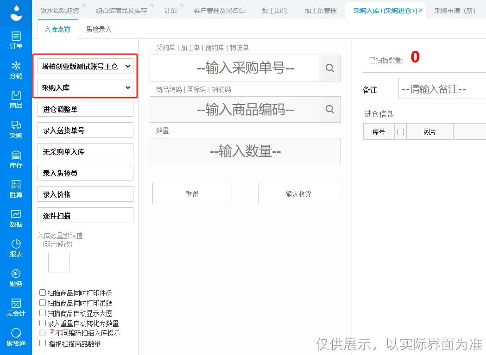Click the 进仓调整单 button
This screenshot has width=486, height=355.
coord(86,109)
